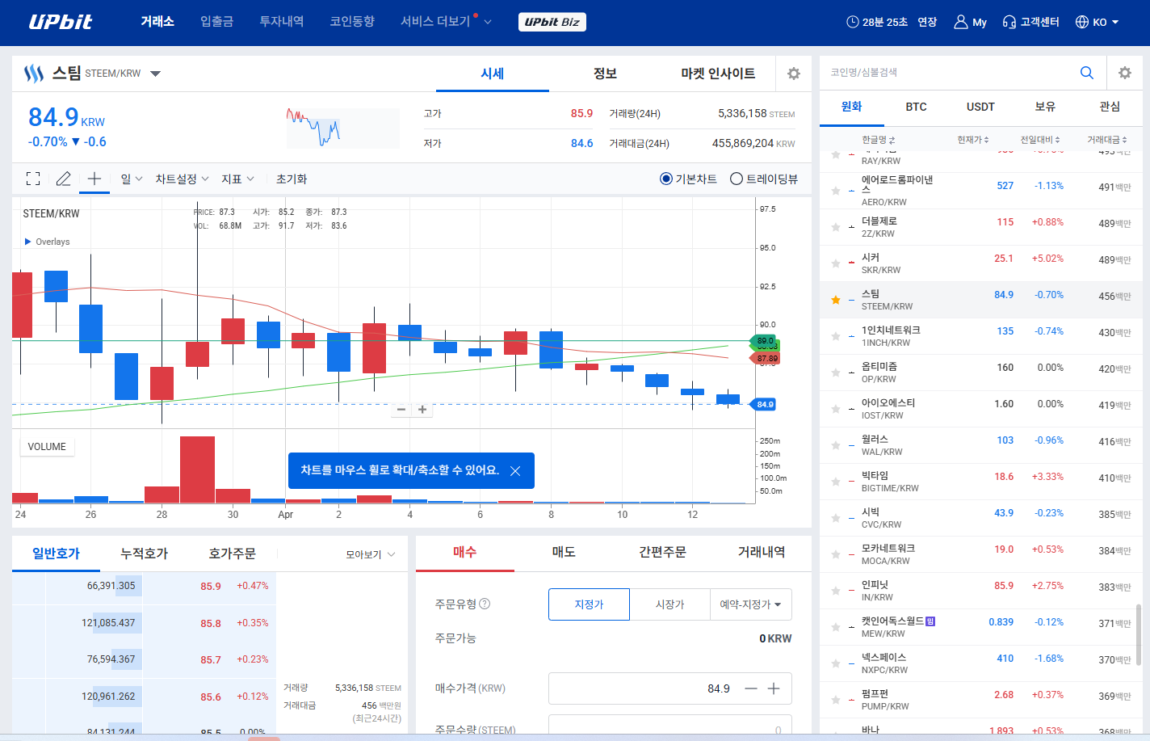
Task: Go to 입출금 in top navigation
Action: 216,22
